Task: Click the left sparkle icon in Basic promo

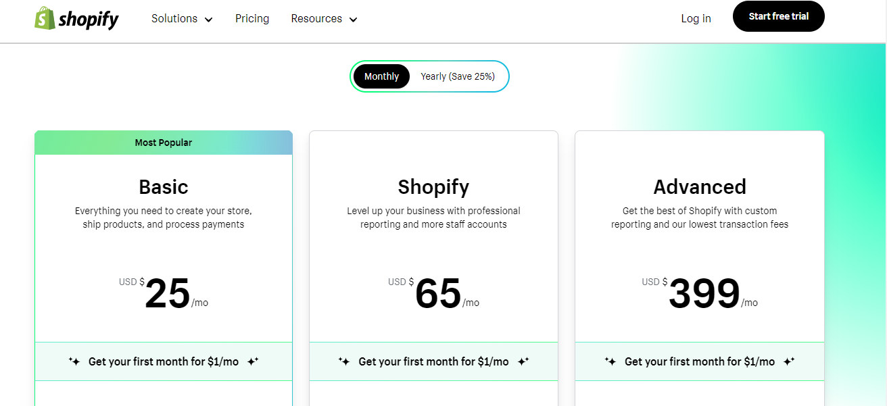Action: click(74, 361)
